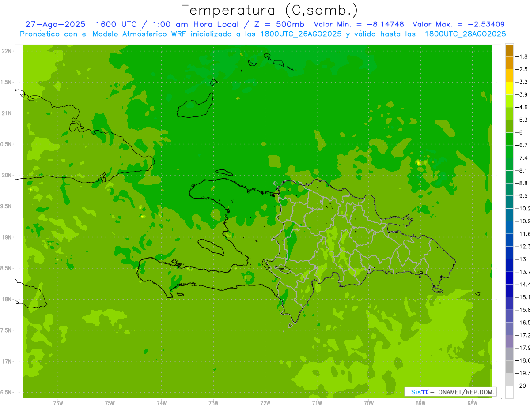Click the -20 colorbar label
Viewport: 530px width, 409px height.
pyautogui.click(x=521, y=386)
